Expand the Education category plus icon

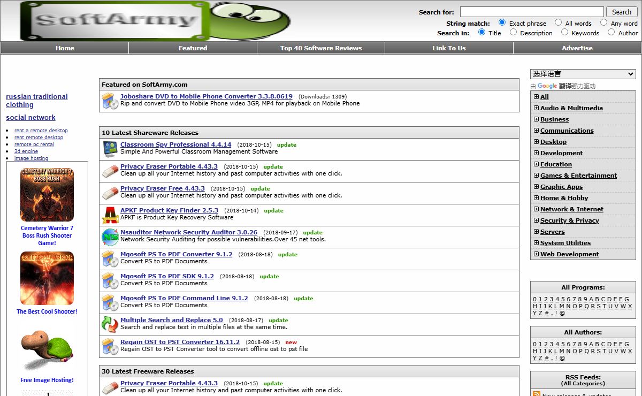pyautogui.click(x=536, y=164)
